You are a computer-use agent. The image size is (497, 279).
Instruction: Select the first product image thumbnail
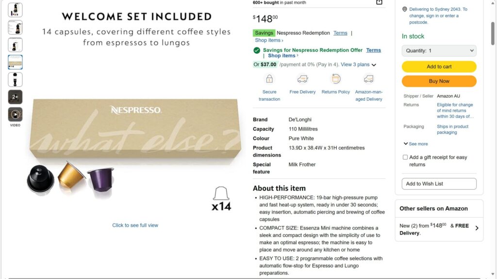pyautogui.click(x=15, y=10)
